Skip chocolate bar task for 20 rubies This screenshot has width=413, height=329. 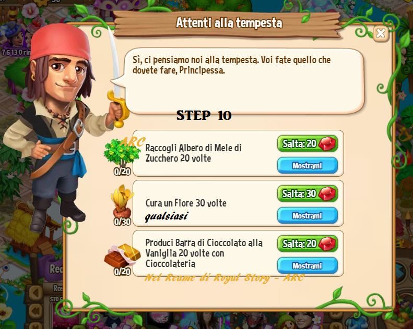click(308, 243)
